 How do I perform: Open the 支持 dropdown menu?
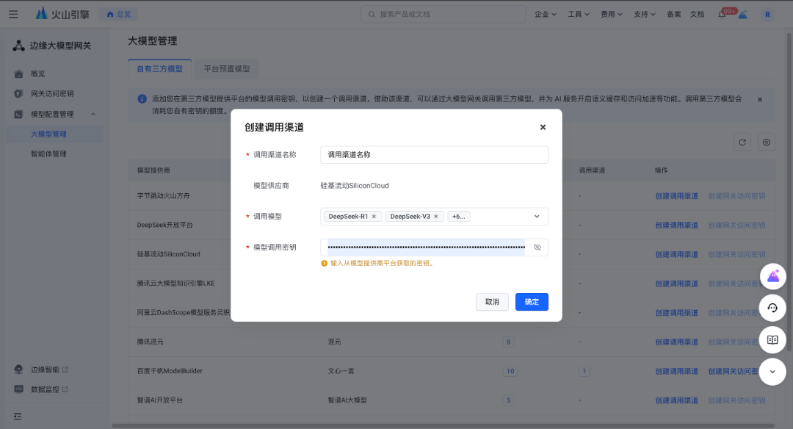(x=645, y=14)
